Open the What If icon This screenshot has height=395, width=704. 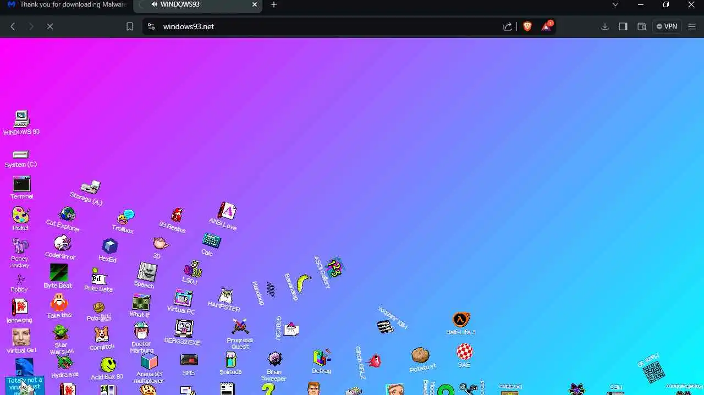pyautogui.click(x=141, y=303)
